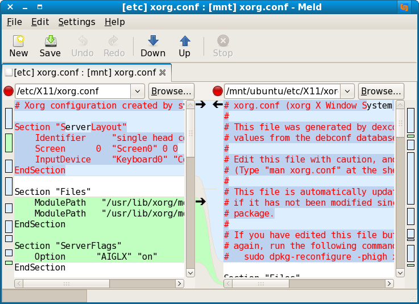Viewport: 419px width, 304px height.
Task: Click '# This file is automatically' line
Action: 309,192
